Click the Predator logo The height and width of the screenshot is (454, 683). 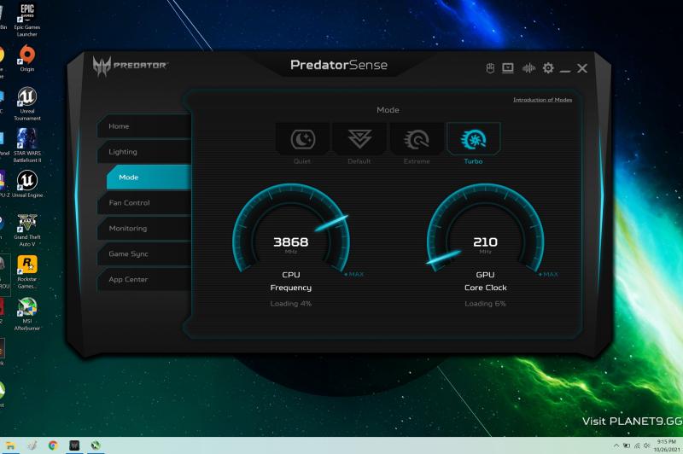coord(130,67)
